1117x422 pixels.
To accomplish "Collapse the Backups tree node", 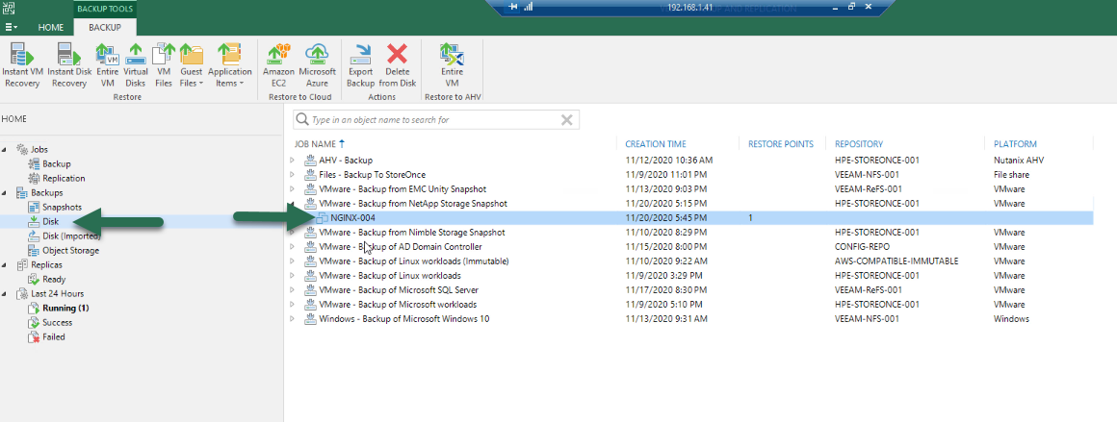I will pyautogui.click(x=5, y=193).
